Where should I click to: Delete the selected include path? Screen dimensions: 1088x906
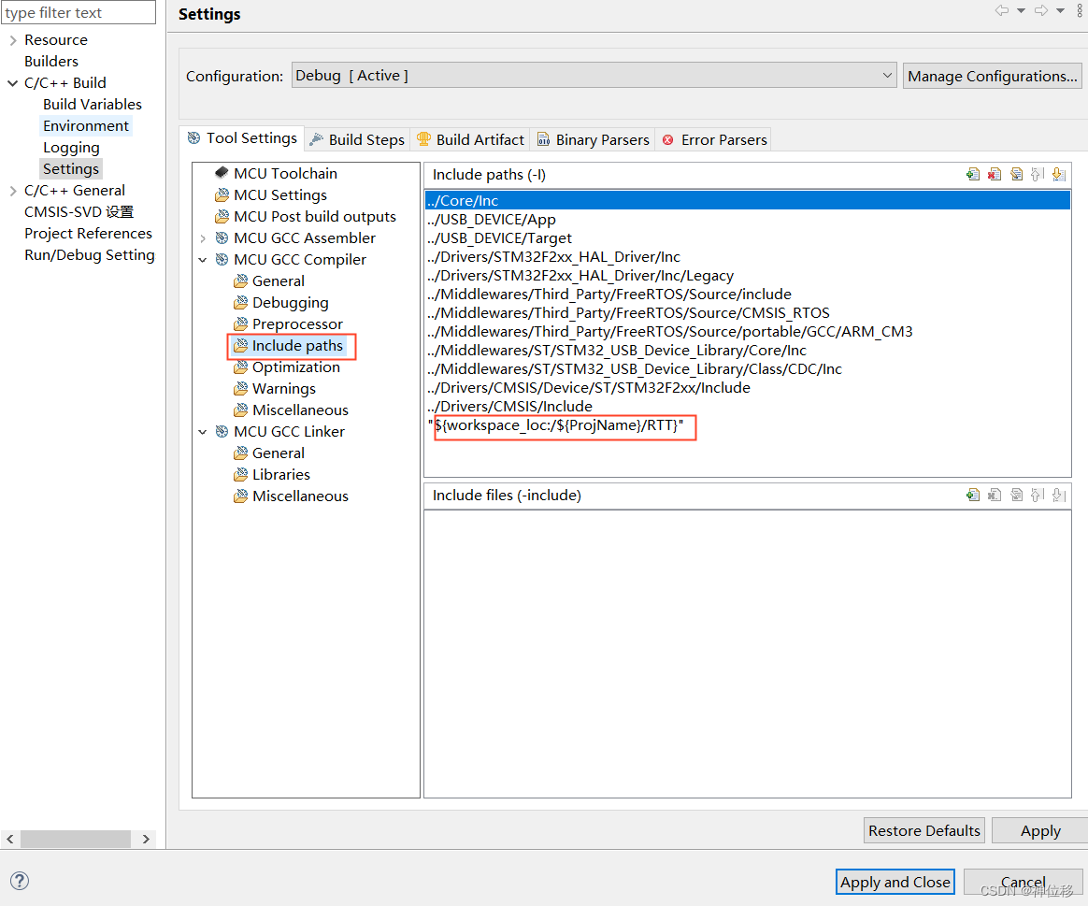tap(995, 174)
